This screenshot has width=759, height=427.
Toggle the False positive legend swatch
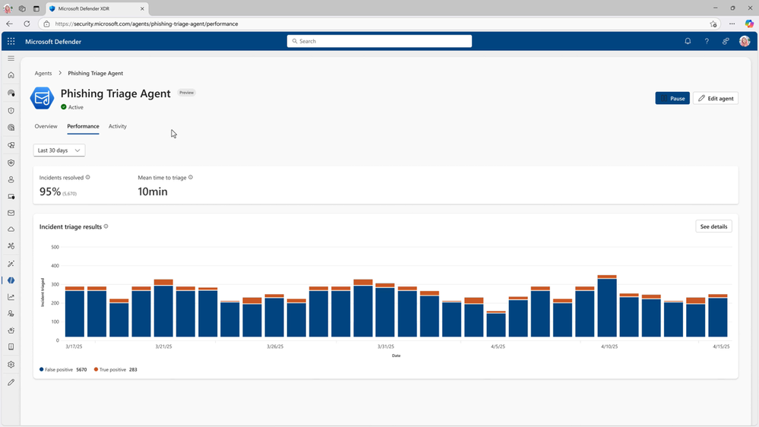point(42,369)
